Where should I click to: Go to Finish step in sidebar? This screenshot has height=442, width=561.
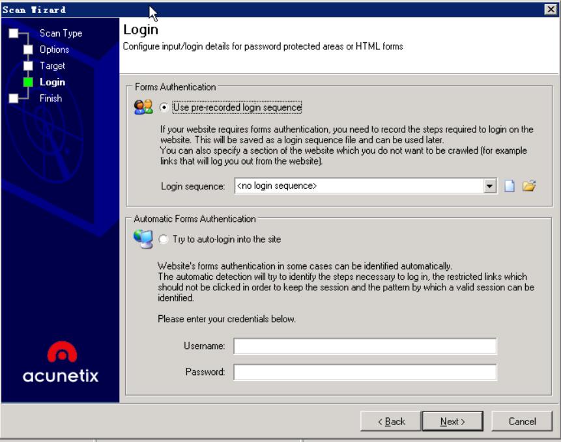pyautogui.click(x=50, y=98)
